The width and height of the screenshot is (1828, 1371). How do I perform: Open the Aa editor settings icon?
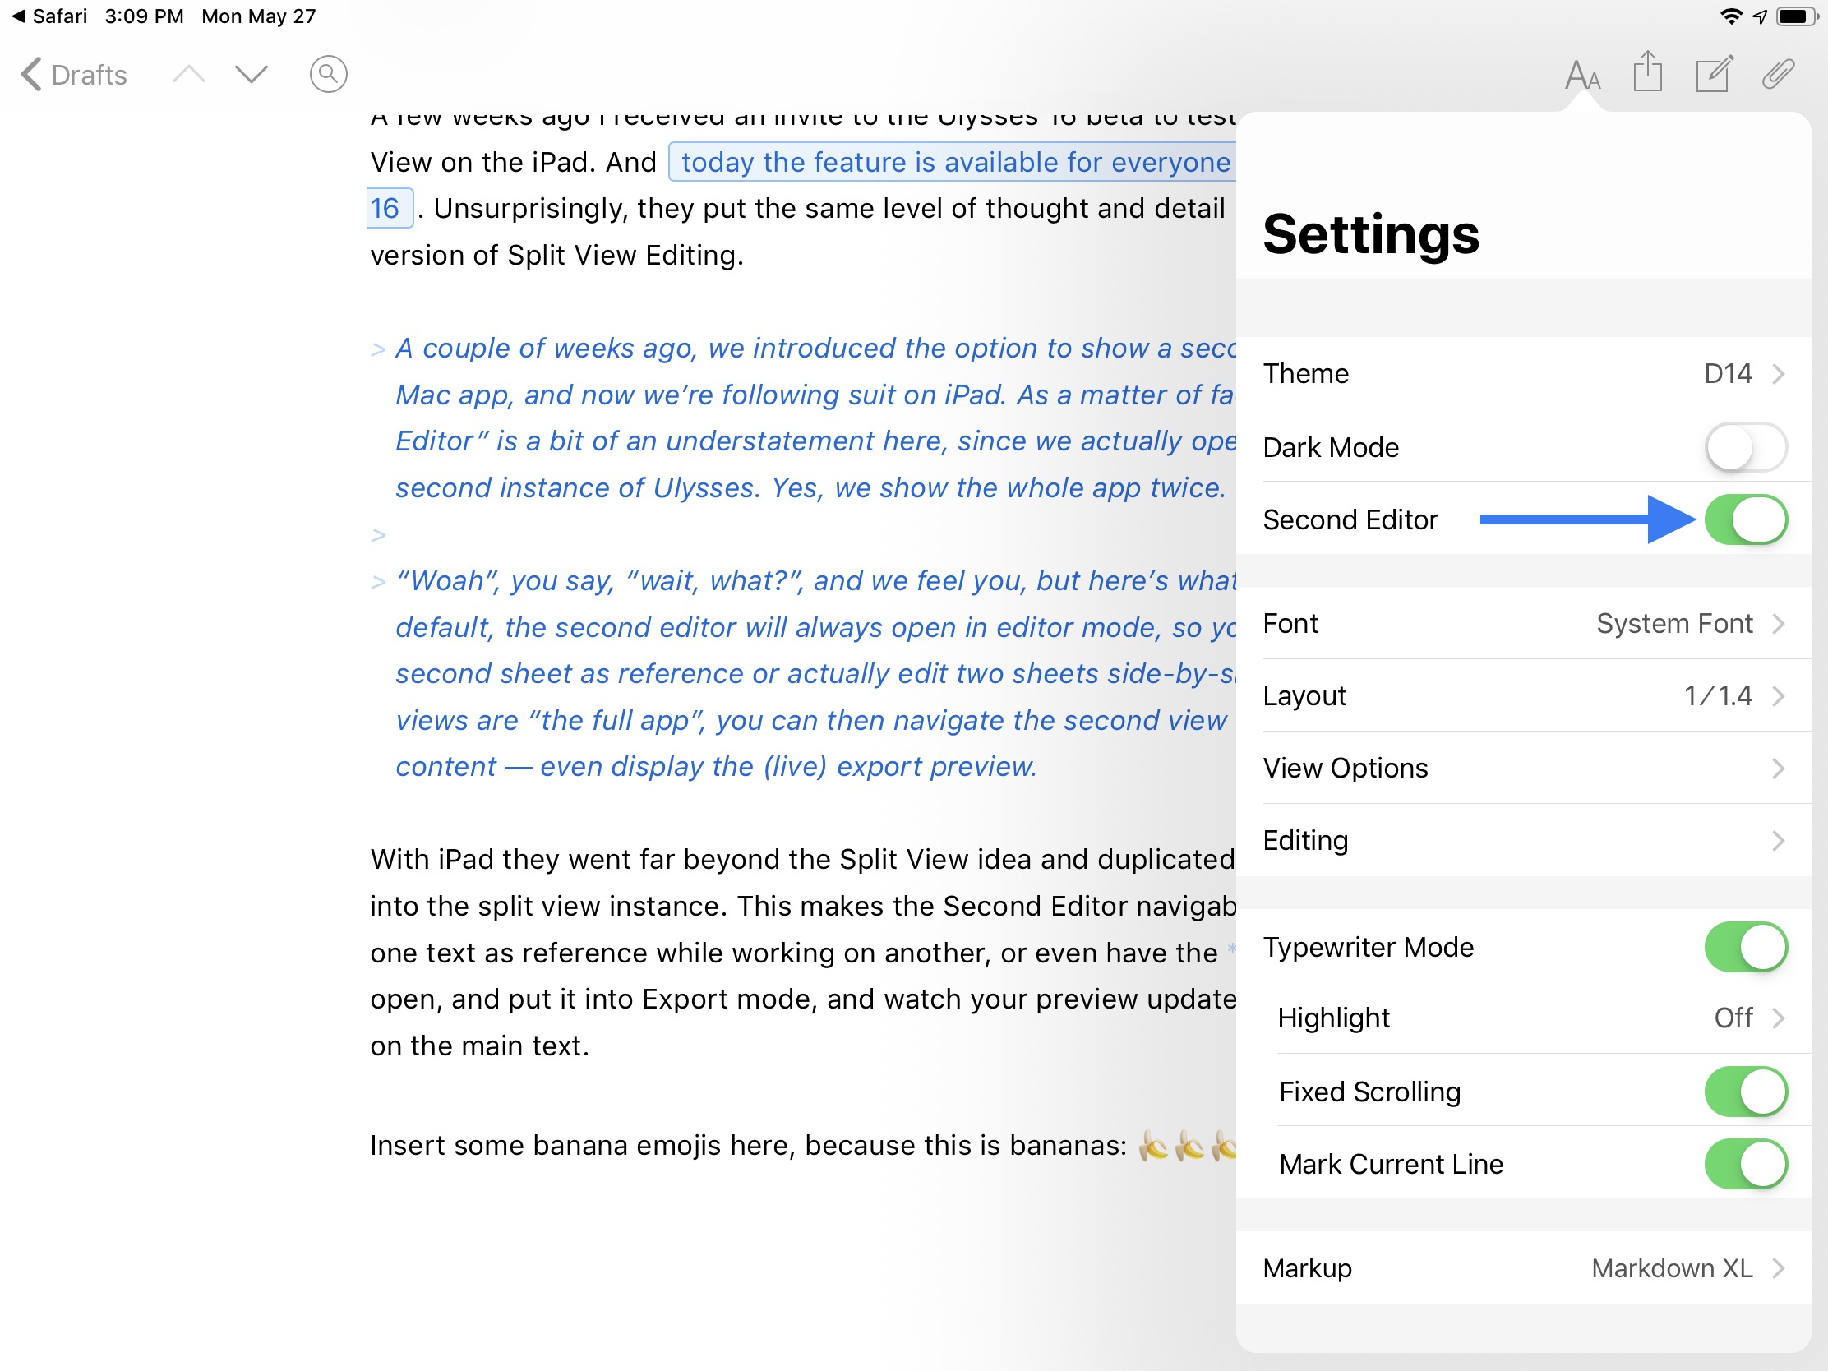(1581, 74)
